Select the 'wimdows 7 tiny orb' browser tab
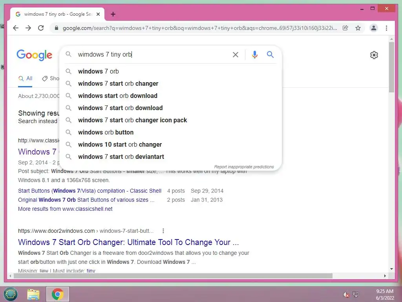Viewport: 402px width, 302px height. [x=57, y=14]
